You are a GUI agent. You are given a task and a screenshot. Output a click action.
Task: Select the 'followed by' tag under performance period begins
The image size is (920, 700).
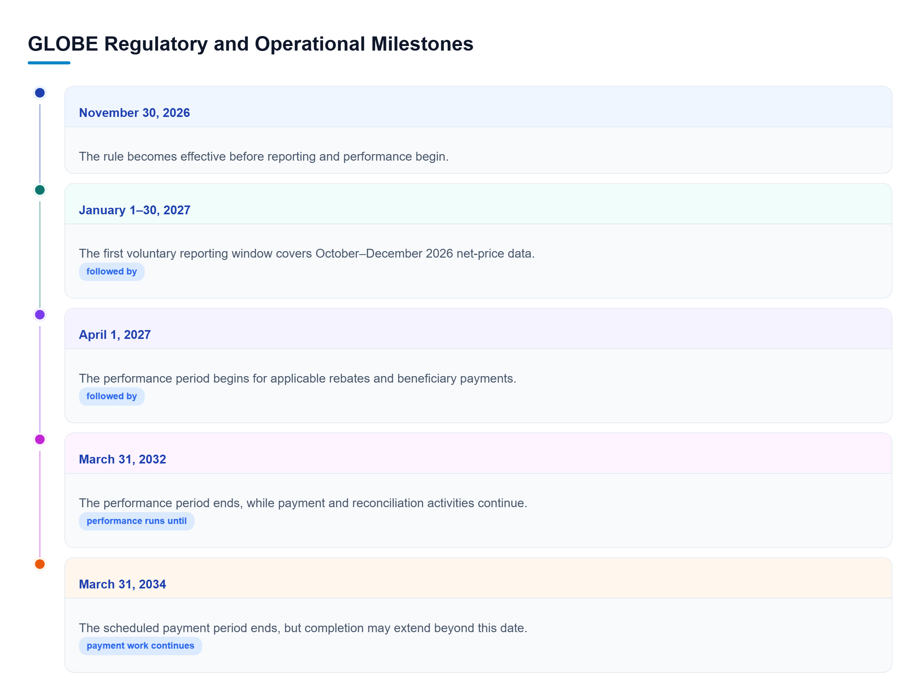(112, 396)
